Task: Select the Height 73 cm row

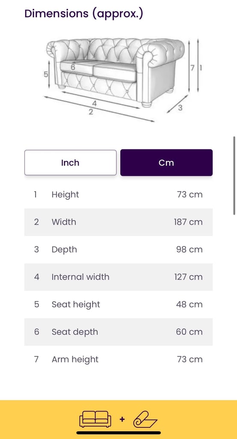Action: pos(118,195)
